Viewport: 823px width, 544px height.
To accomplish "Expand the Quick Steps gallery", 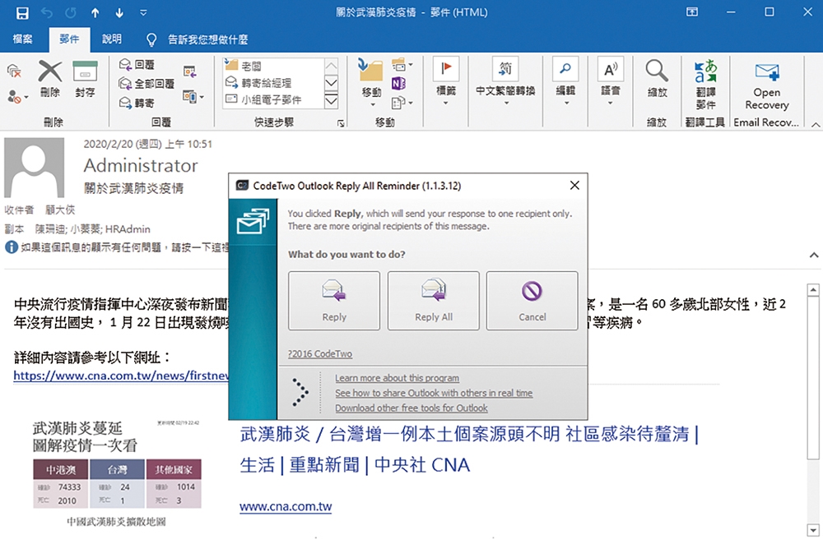I will click(x=331, y=100).
